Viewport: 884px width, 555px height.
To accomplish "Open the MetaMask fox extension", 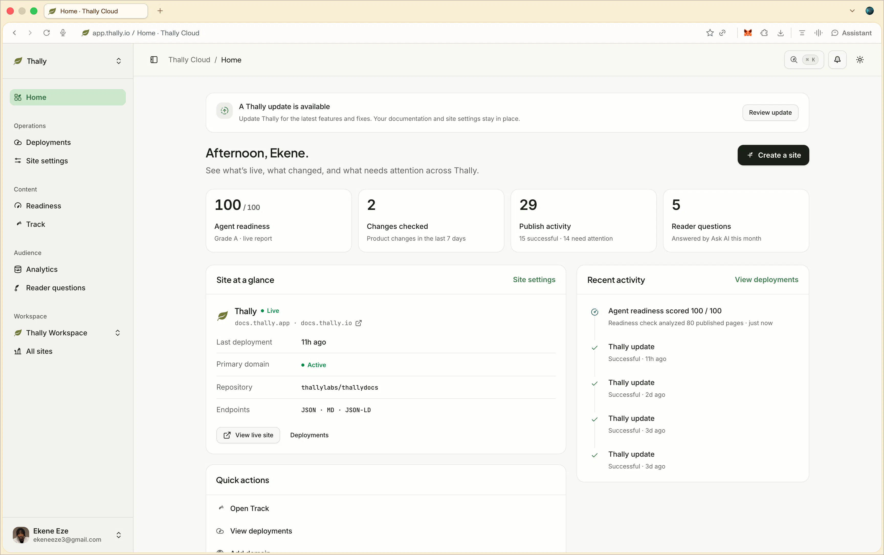I will 748,33.
